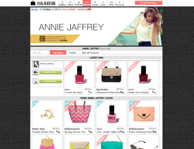Click Twitter follower count 3,406
194x149 pixels.
point(56,9)
